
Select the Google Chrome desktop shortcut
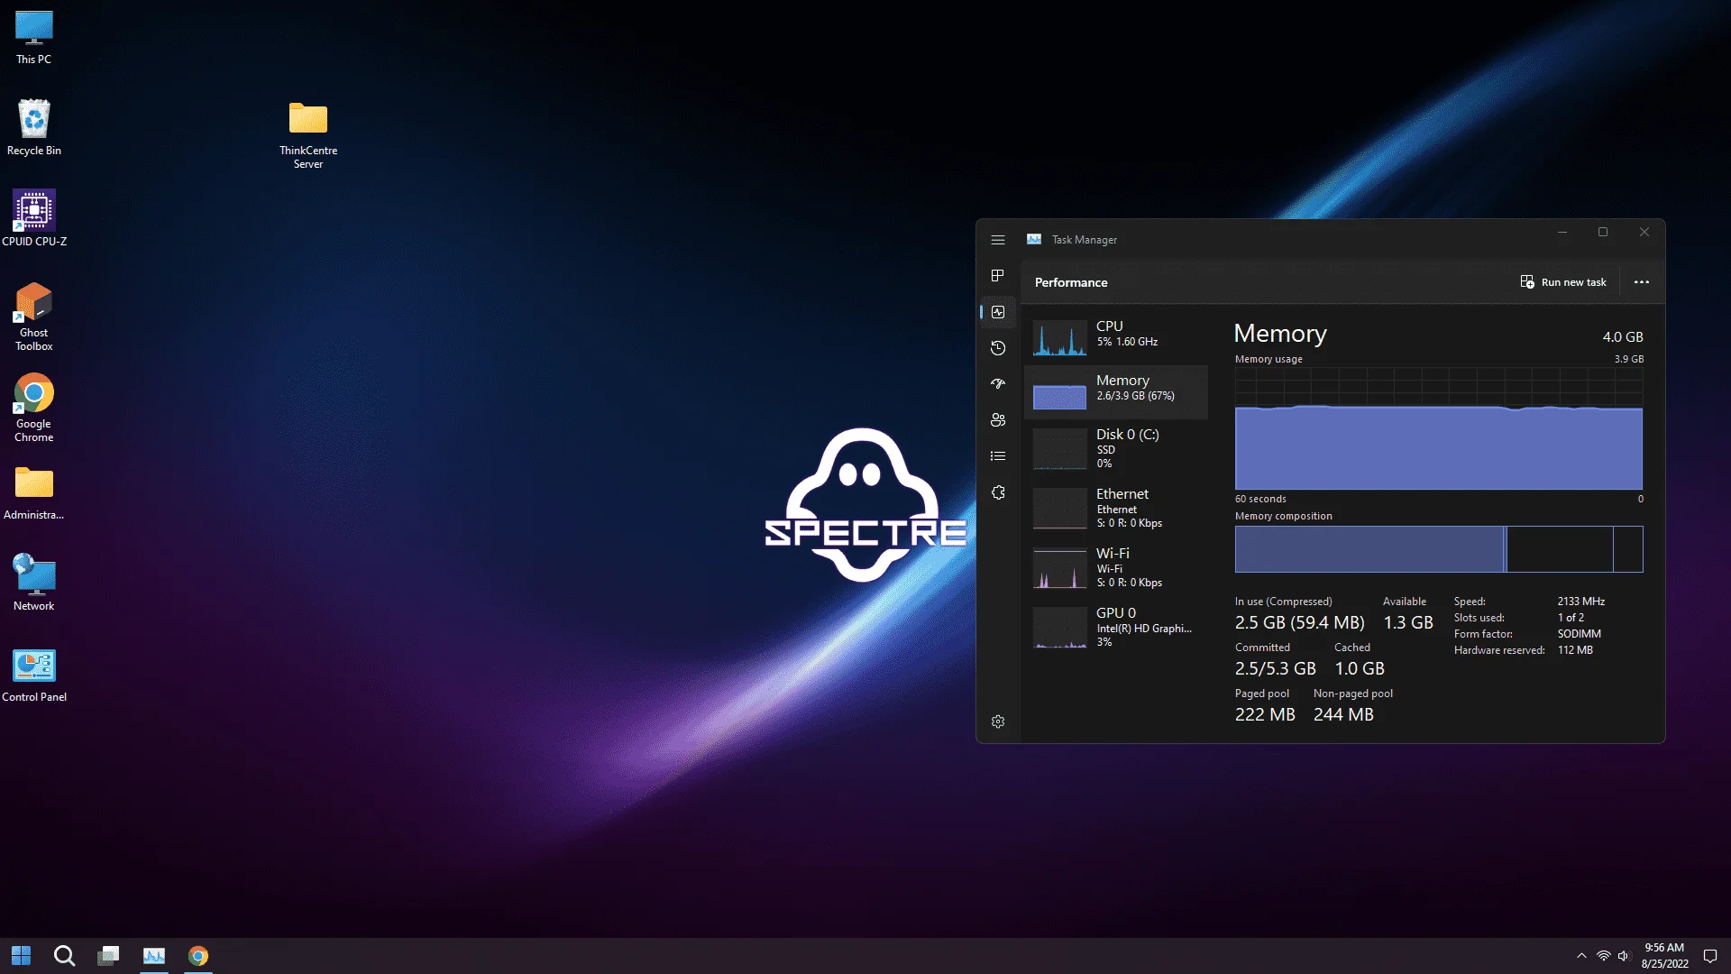click(33, 408)
